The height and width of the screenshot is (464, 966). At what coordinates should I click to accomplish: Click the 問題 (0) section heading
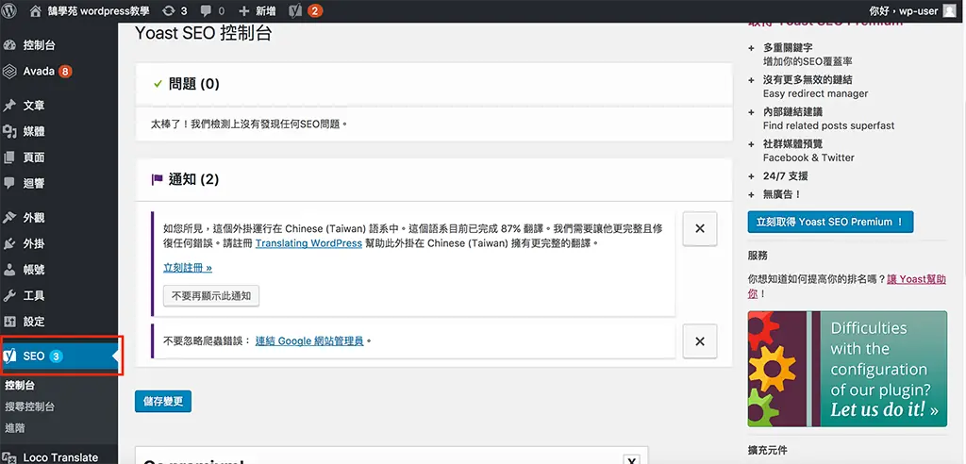point(194,84)
